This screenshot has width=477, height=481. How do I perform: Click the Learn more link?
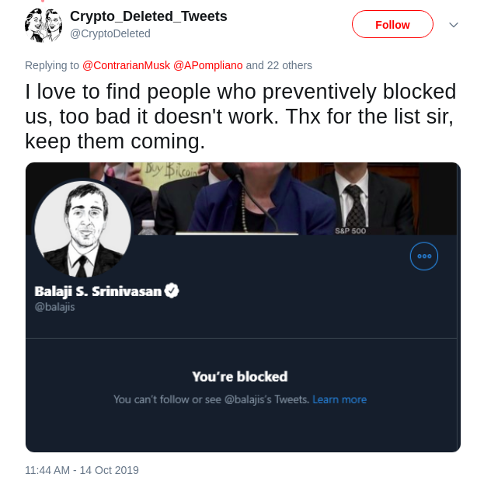tap(339, 399)
